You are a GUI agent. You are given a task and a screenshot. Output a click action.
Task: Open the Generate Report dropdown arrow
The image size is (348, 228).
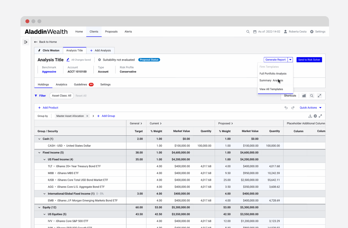[x=290, y=60]
